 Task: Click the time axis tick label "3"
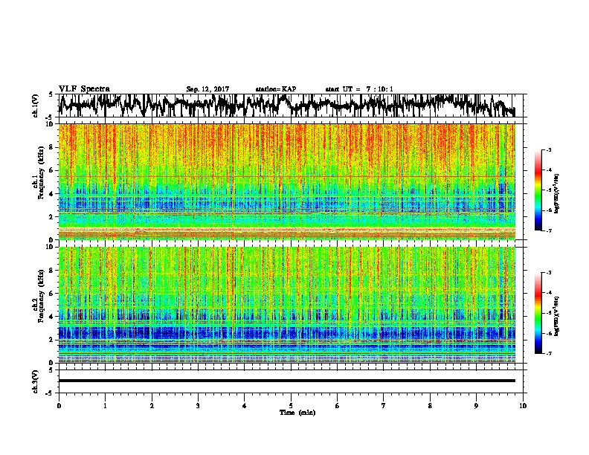click(x=198, y=406)
